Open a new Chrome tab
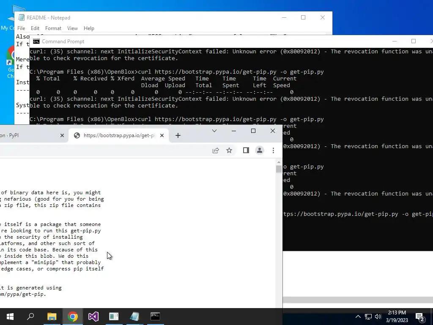This screenshot has width=433, height=325. click(x=178, y=135)
